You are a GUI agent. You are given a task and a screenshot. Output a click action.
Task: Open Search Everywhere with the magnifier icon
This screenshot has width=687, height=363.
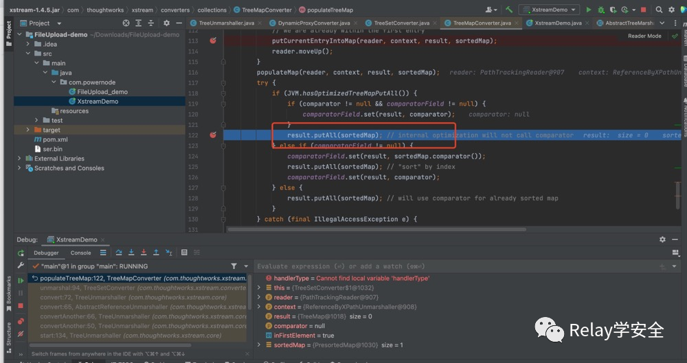tap(659, 10)
